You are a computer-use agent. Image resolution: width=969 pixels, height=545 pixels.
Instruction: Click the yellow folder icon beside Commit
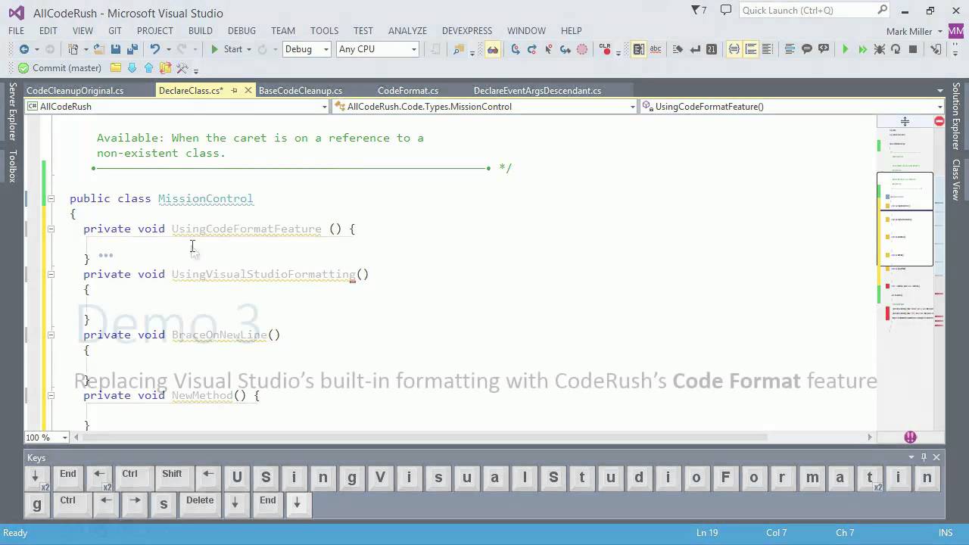[116, 68]
